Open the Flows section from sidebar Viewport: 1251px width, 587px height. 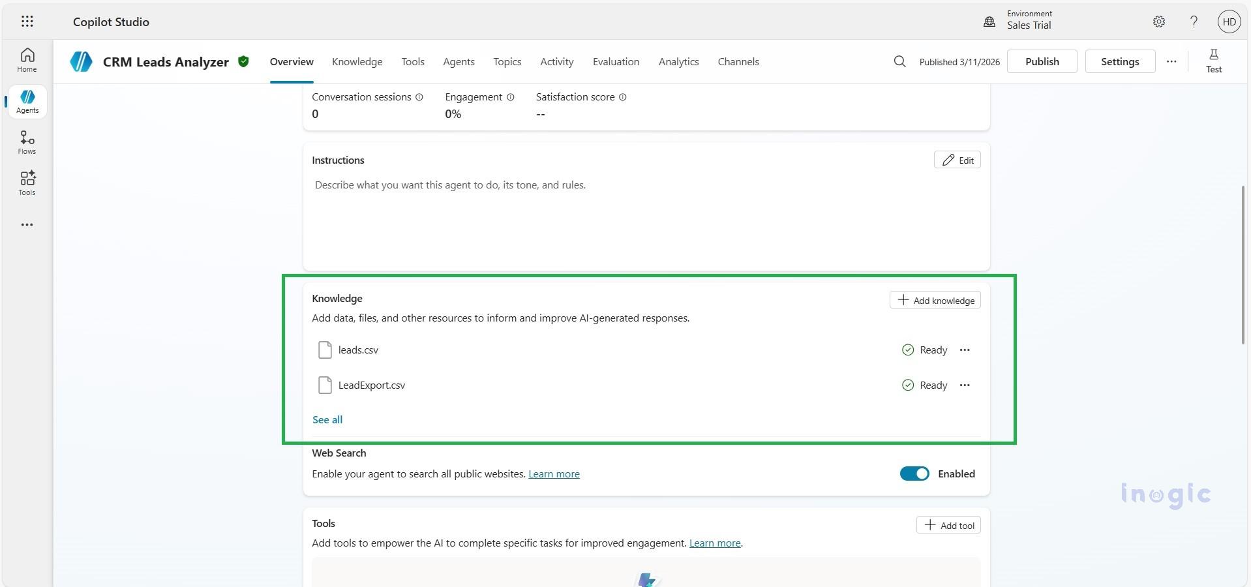click(26, 142)
